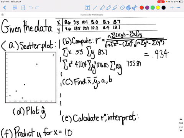Screen dimensions: 184x138
Task: Select the scissors cut tool
Action: coord(135,8)
